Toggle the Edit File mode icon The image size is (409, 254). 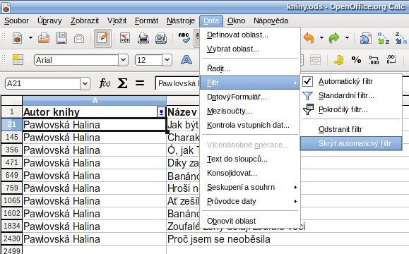point(102,38)
